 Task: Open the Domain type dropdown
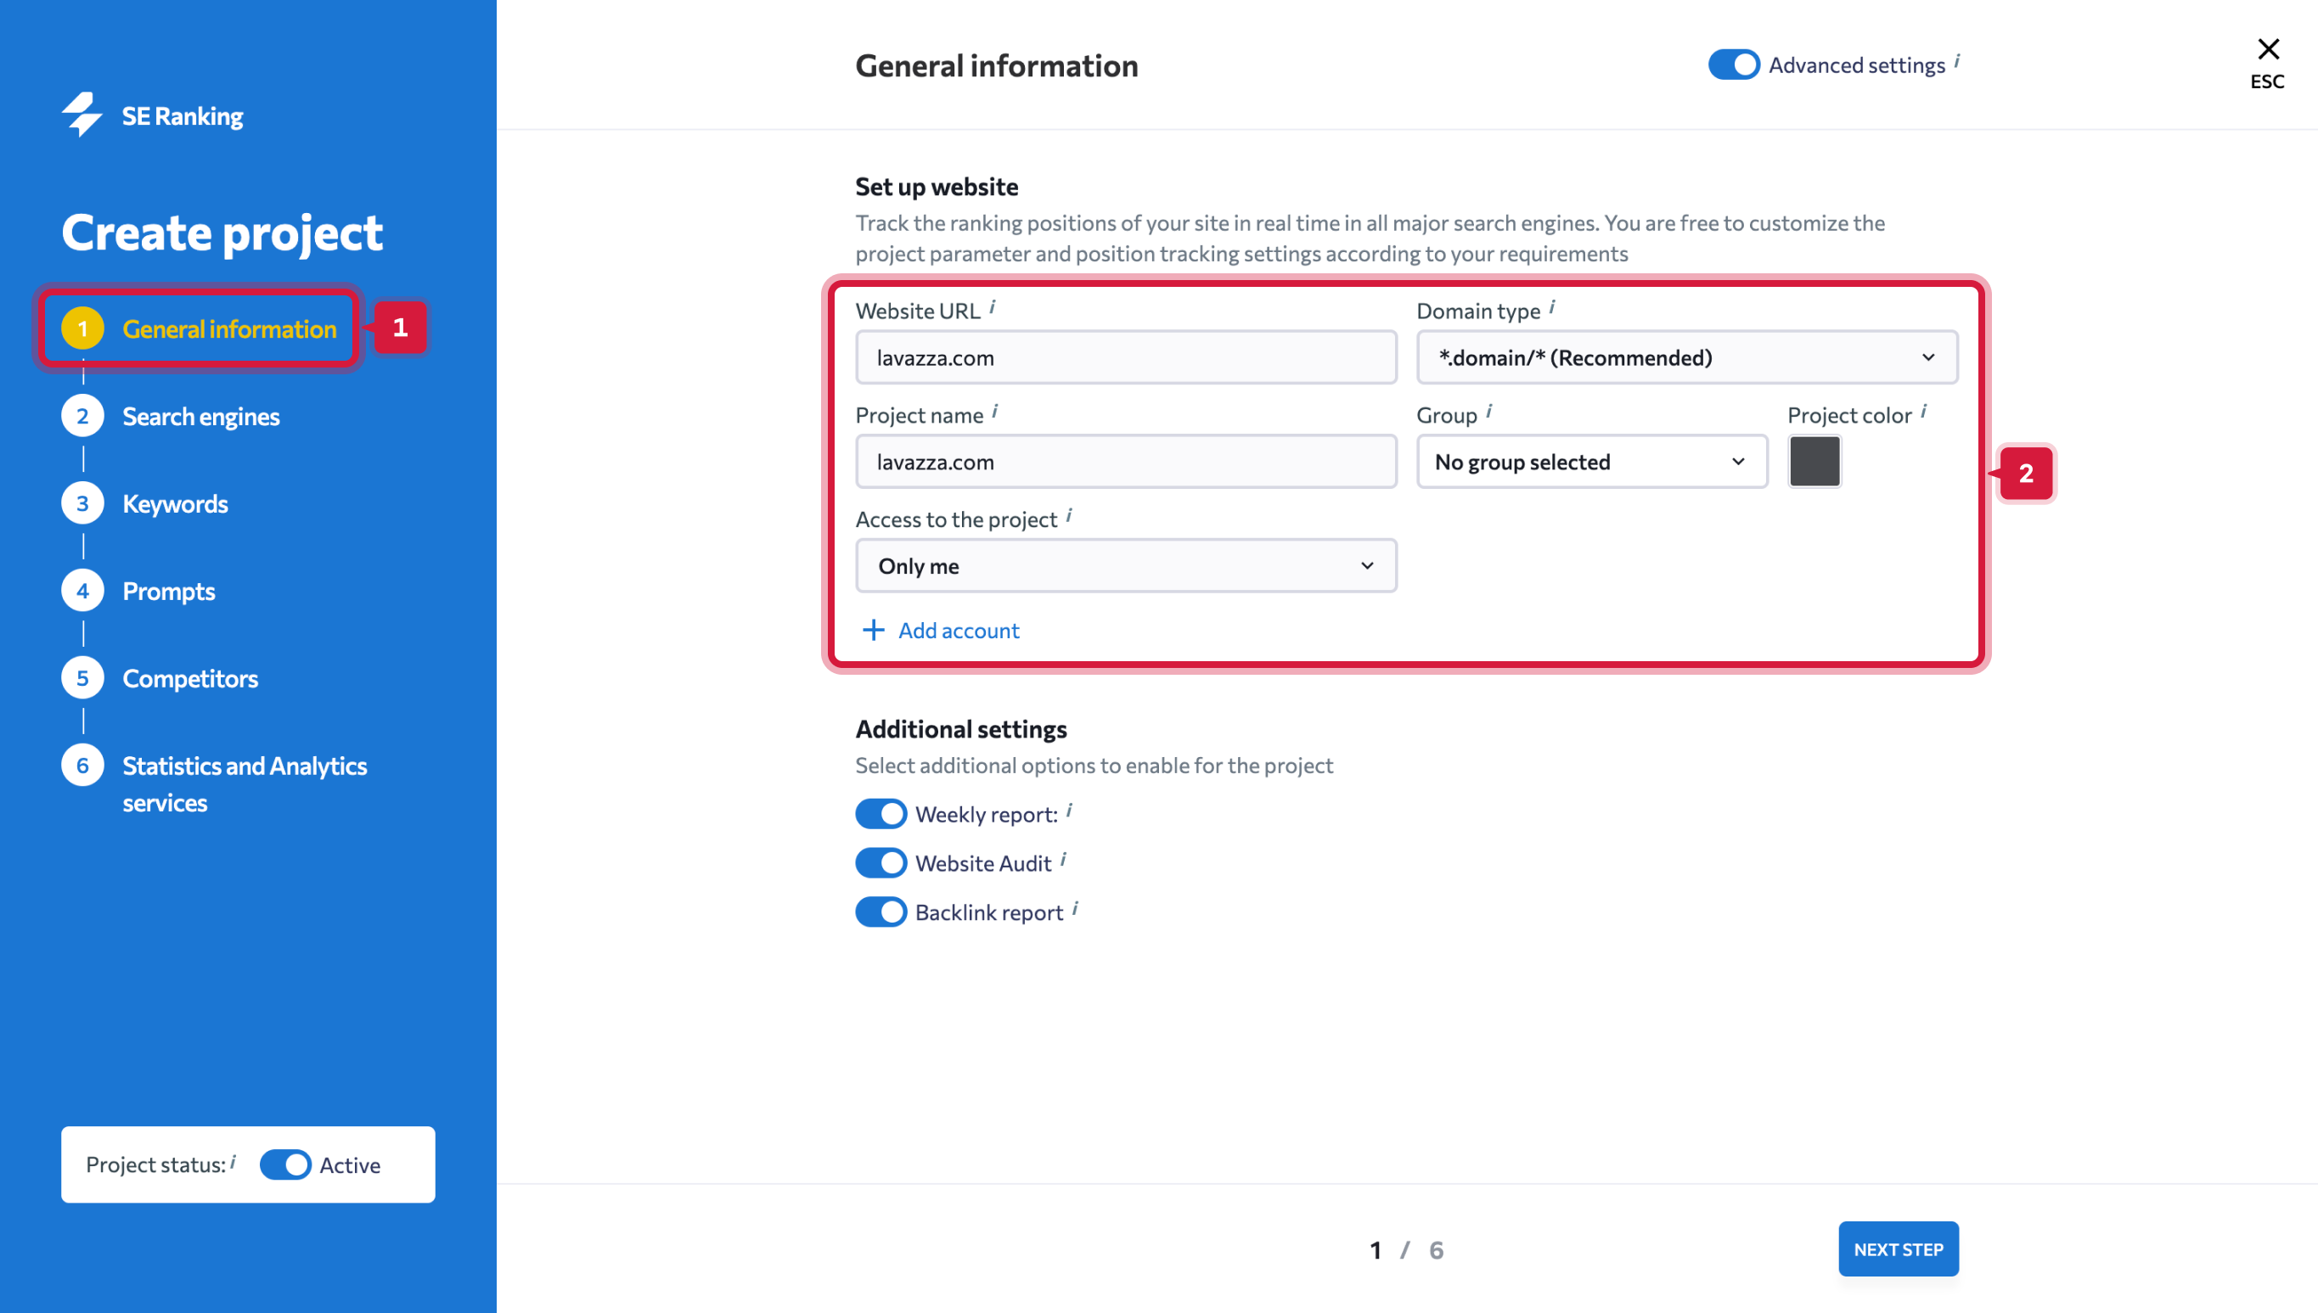[x=1685, y=358]
